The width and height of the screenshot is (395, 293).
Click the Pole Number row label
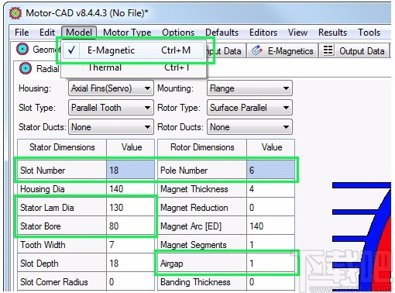click(x=202, y=170)
